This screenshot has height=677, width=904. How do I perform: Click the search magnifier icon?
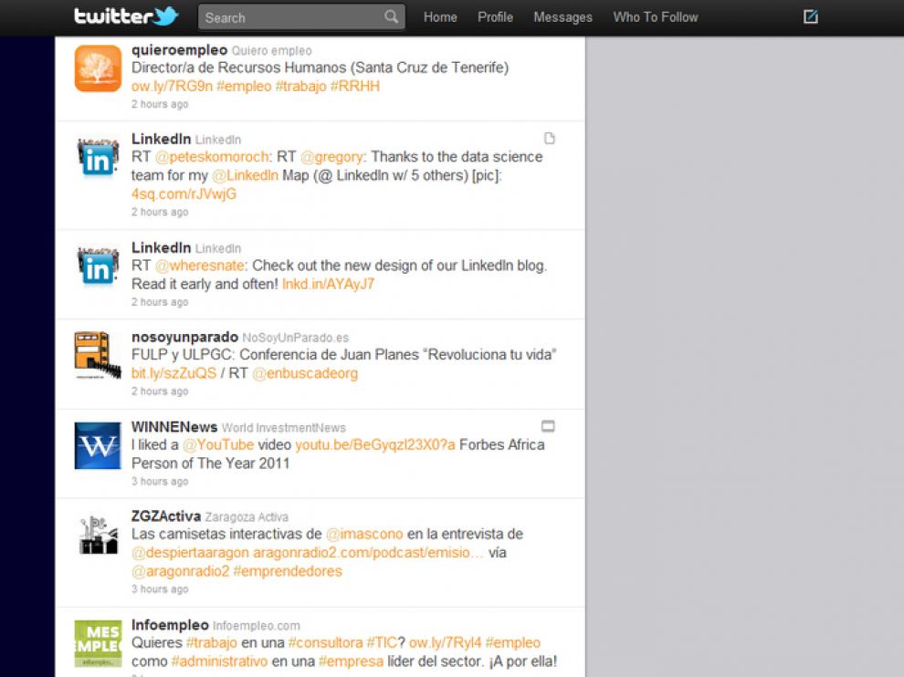[391, 16]
